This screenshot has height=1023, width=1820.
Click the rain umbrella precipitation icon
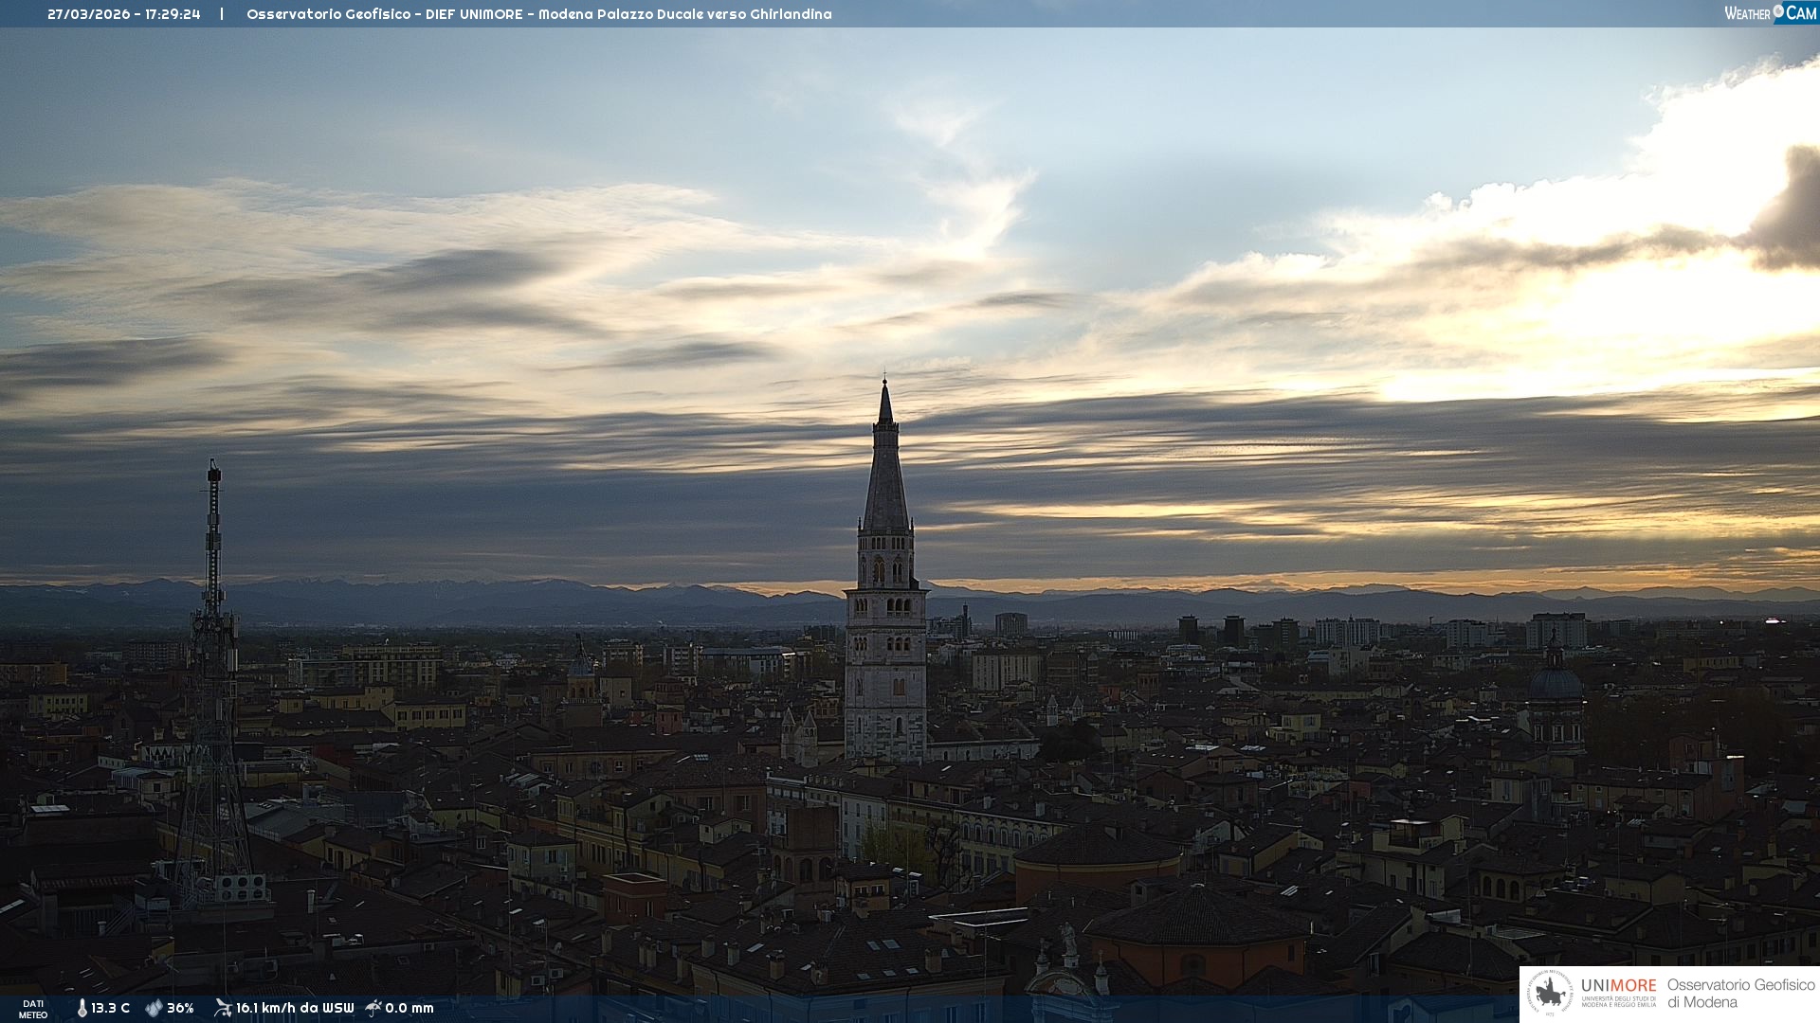[x=373, y=1008]
